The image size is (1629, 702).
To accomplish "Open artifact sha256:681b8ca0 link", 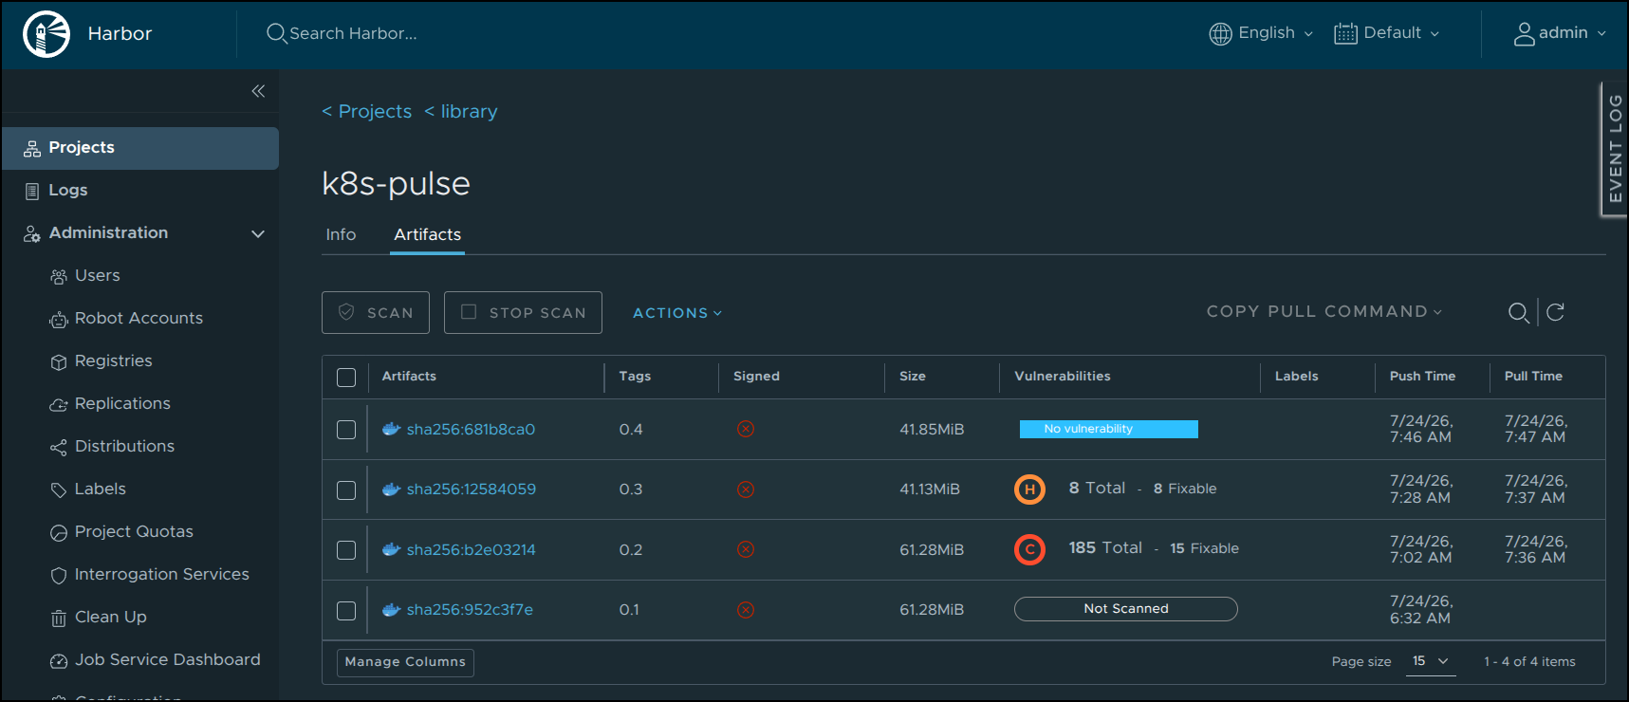I will [x=471, y=430].
